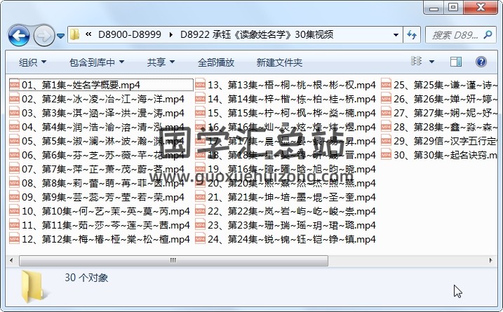Click MP4 icon of file 27、第27集
Screen dimensions: 503x312
click(x=387, y=113)
